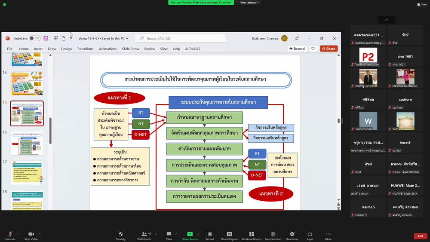The image size is (430, 242).
Task: Click the Search (Alt+Q) box
Action: pyautogui.click(x=180, y=38)
